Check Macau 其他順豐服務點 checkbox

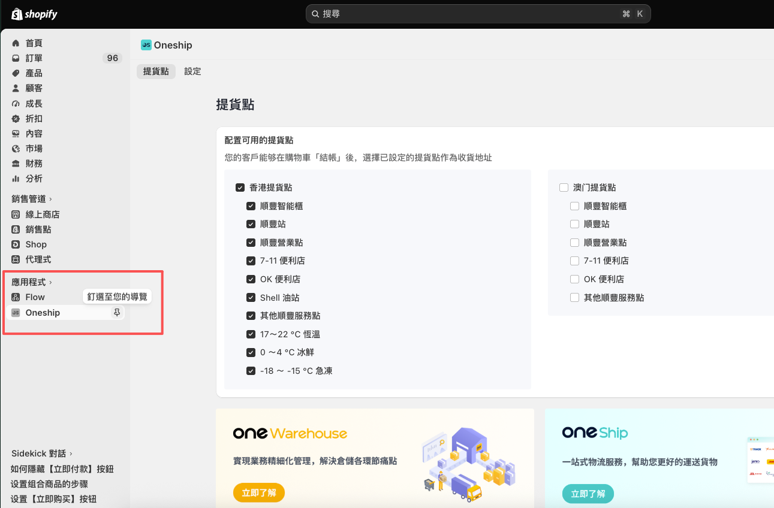(574, 298)
